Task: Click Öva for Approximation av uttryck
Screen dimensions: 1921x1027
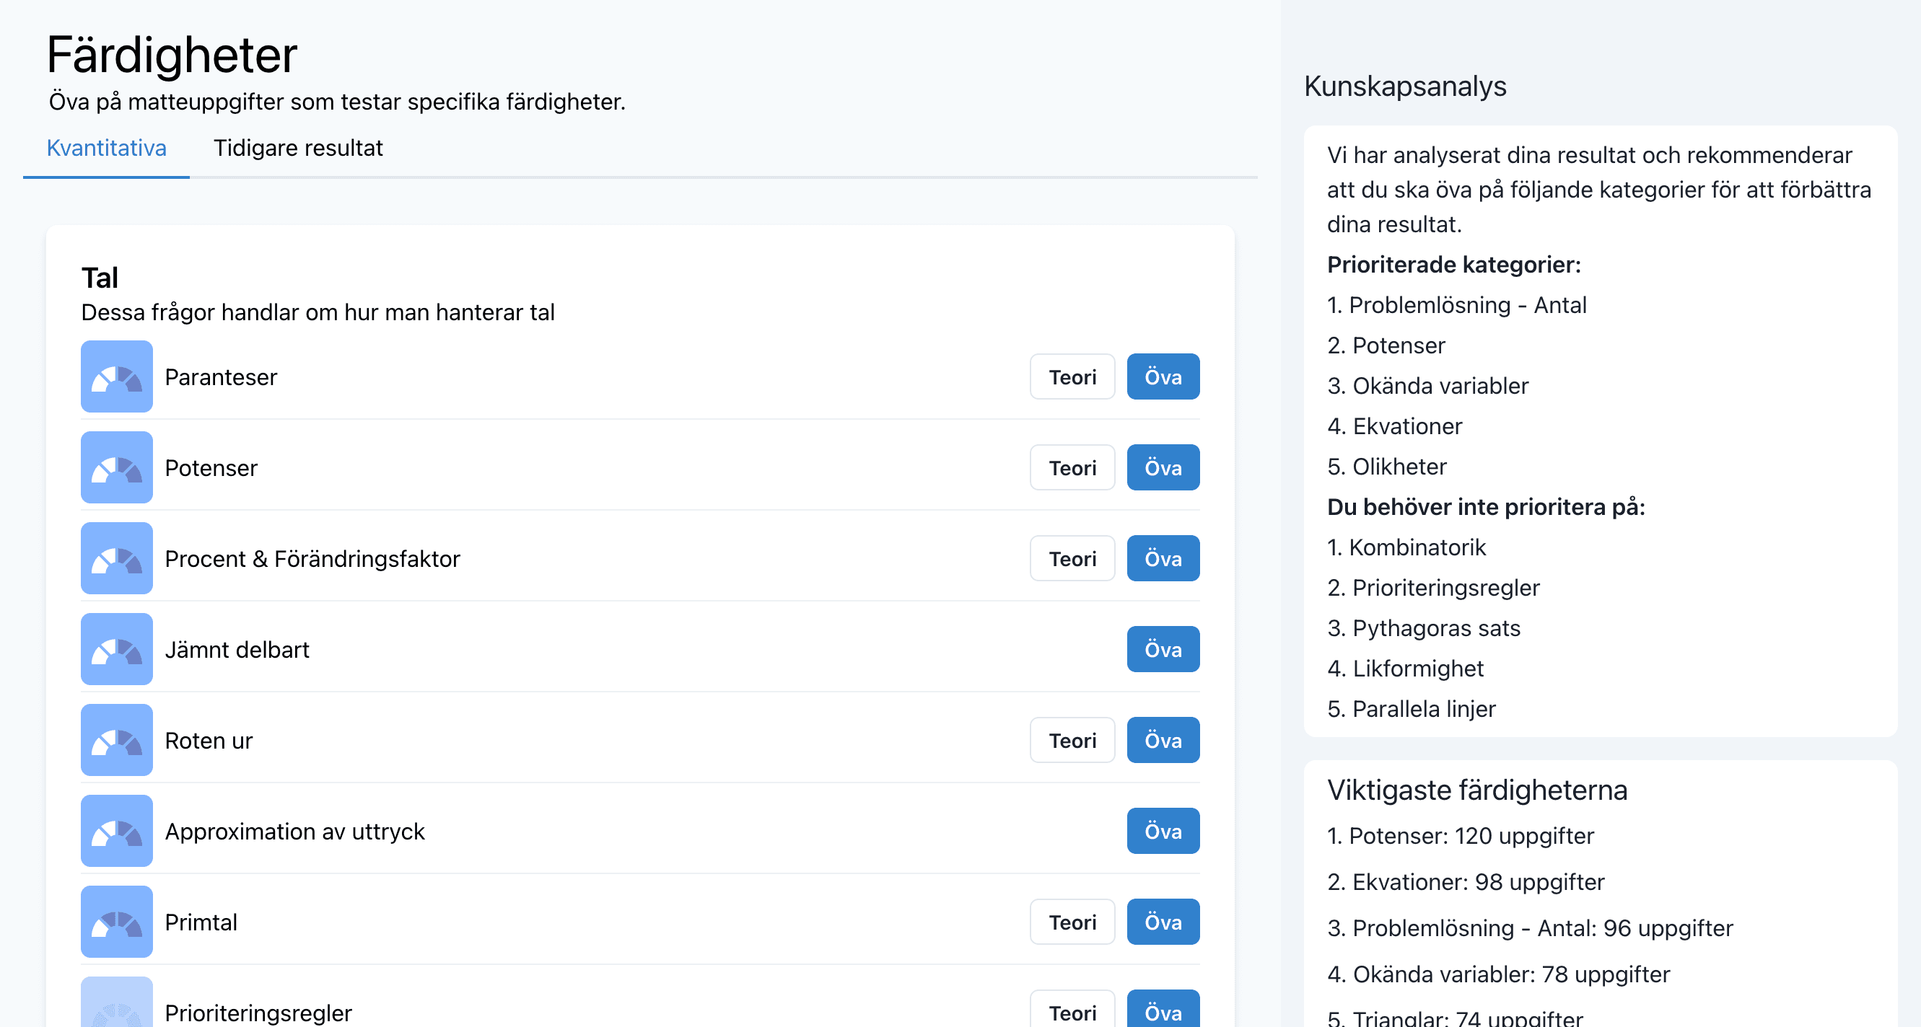Action: pyautogui.click(x=1162, y=831)
